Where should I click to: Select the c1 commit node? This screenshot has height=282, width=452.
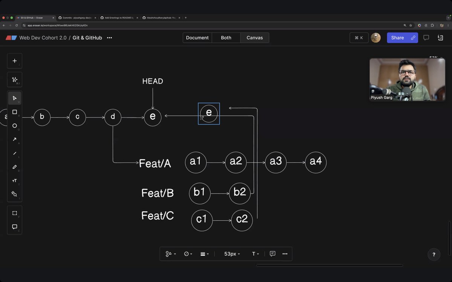pos(202,220)
